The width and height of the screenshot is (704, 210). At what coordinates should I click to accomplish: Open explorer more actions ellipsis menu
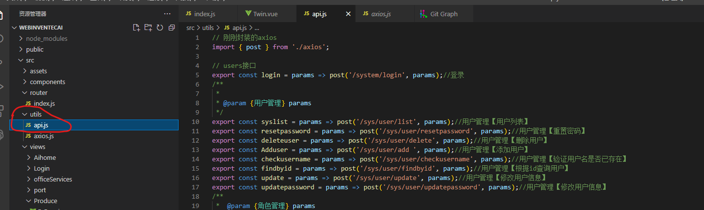(167, 14)
